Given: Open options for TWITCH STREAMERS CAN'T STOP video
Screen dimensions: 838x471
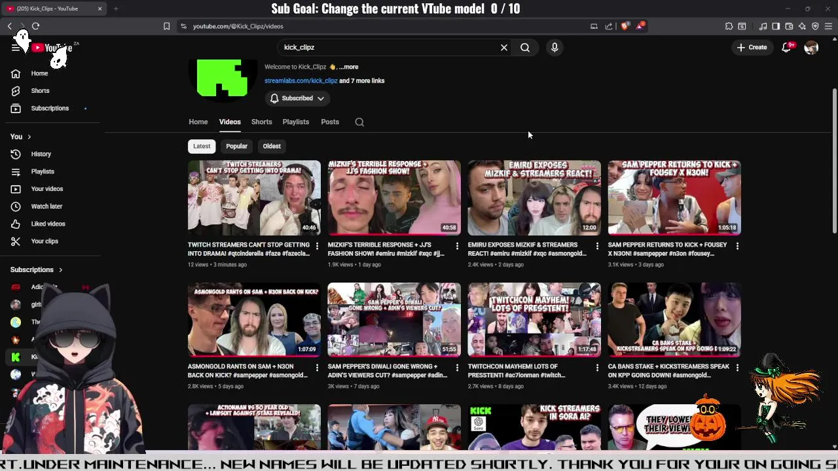Looking at the screenshot, I should tap(317, 246).
